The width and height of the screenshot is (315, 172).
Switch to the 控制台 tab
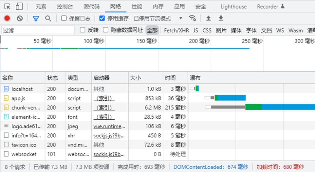pos(65,7)
